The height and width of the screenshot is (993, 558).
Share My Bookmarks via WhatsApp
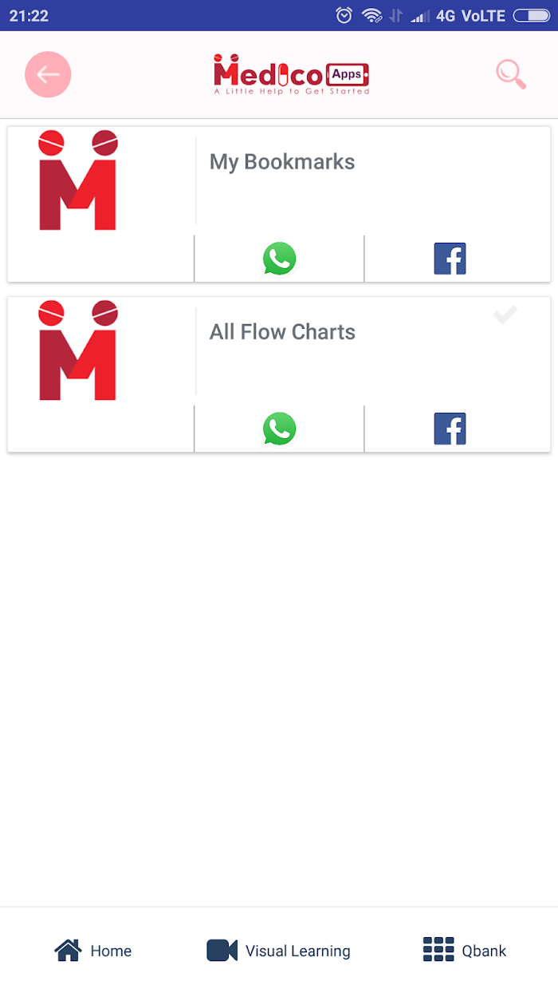click(x=279, y=259)
